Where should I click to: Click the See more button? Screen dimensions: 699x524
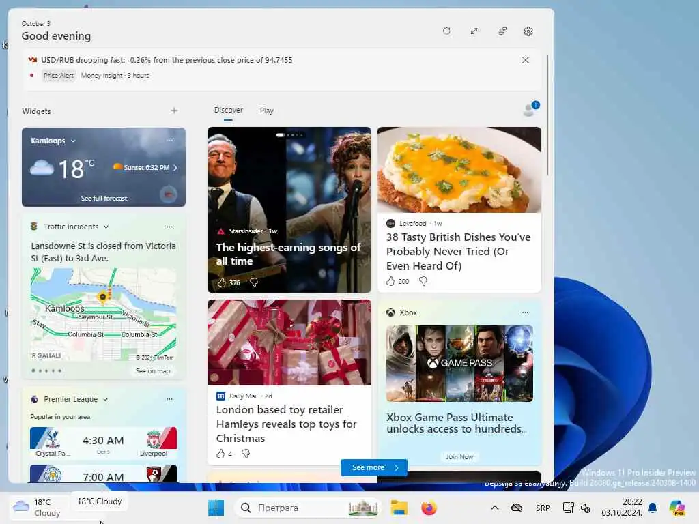[374, 467]
